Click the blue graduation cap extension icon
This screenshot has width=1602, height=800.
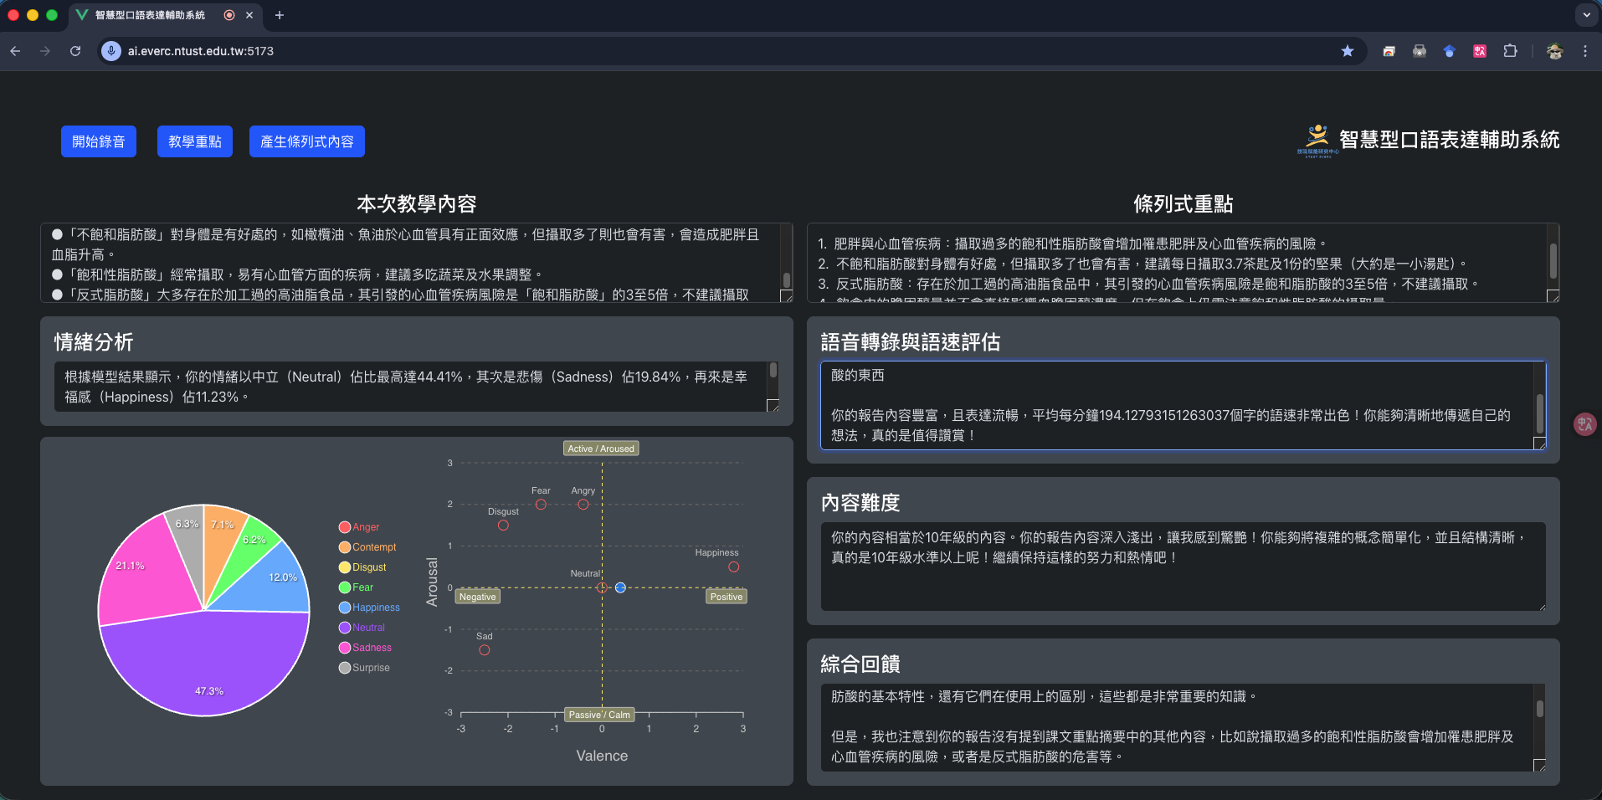[x=1450, y=51]
